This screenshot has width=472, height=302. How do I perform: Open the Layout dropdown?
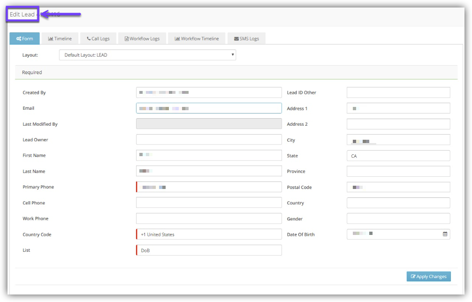click(147, 55)
